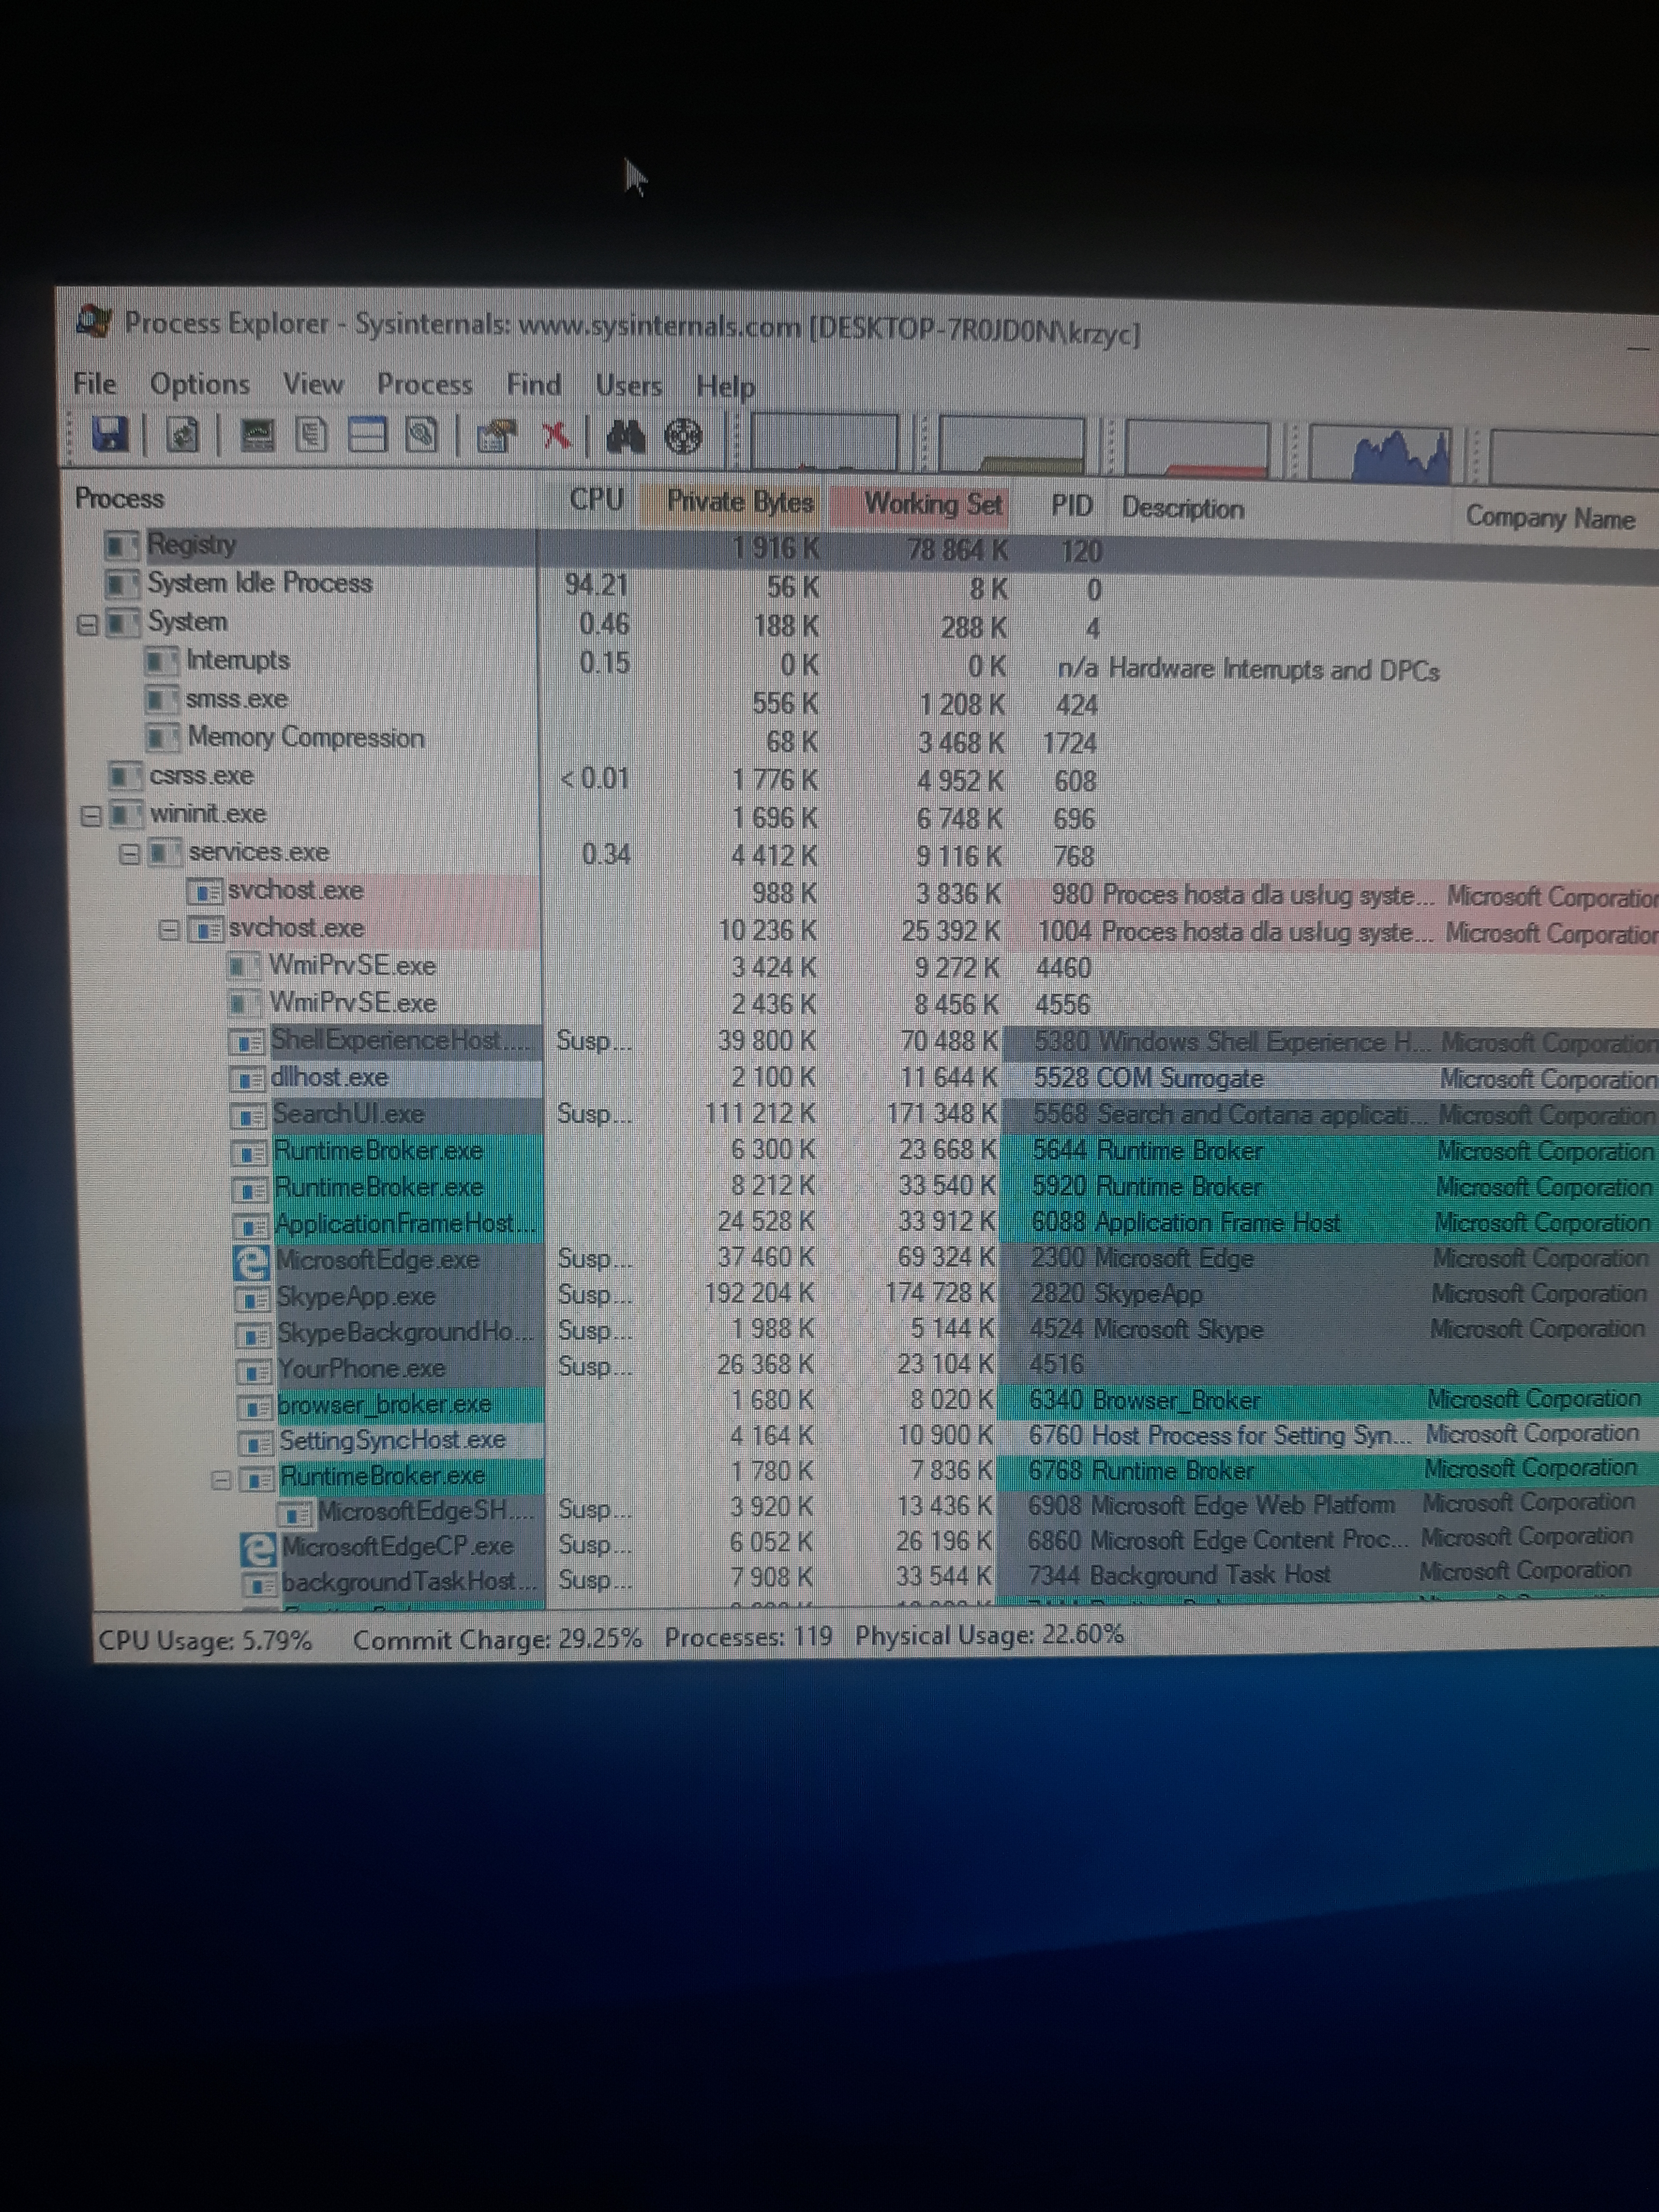Collapse the svchost.exe PID 1004 node
The image size is (1659, 2212).
170,930
